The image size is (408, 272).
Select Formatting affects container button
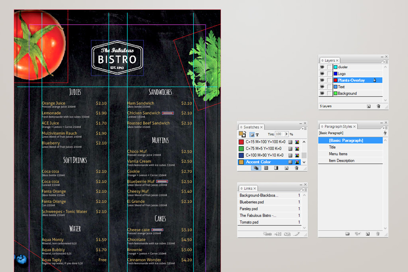tap(252, 135)
